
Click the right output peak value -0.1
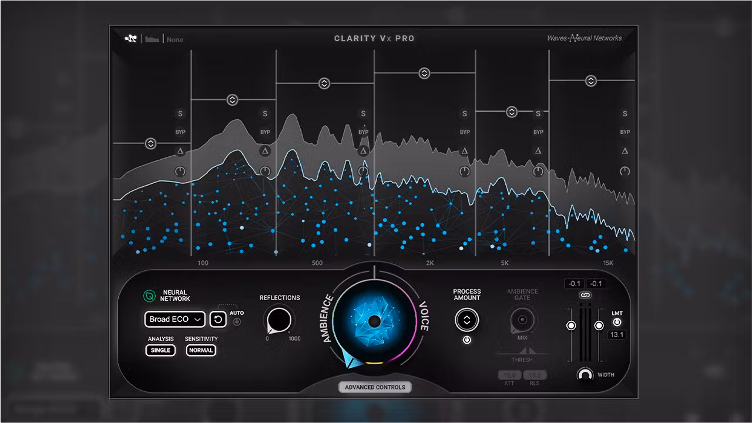click(596, 284)
